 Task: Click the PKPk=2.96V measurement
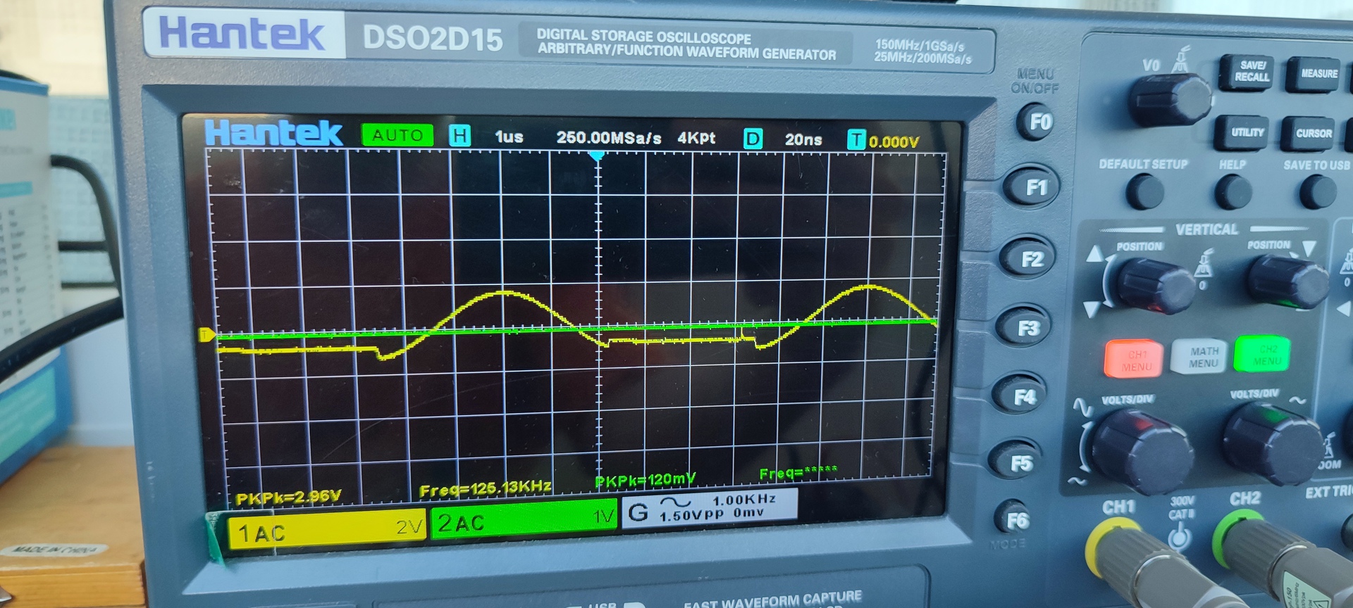(x=288, y=498)
